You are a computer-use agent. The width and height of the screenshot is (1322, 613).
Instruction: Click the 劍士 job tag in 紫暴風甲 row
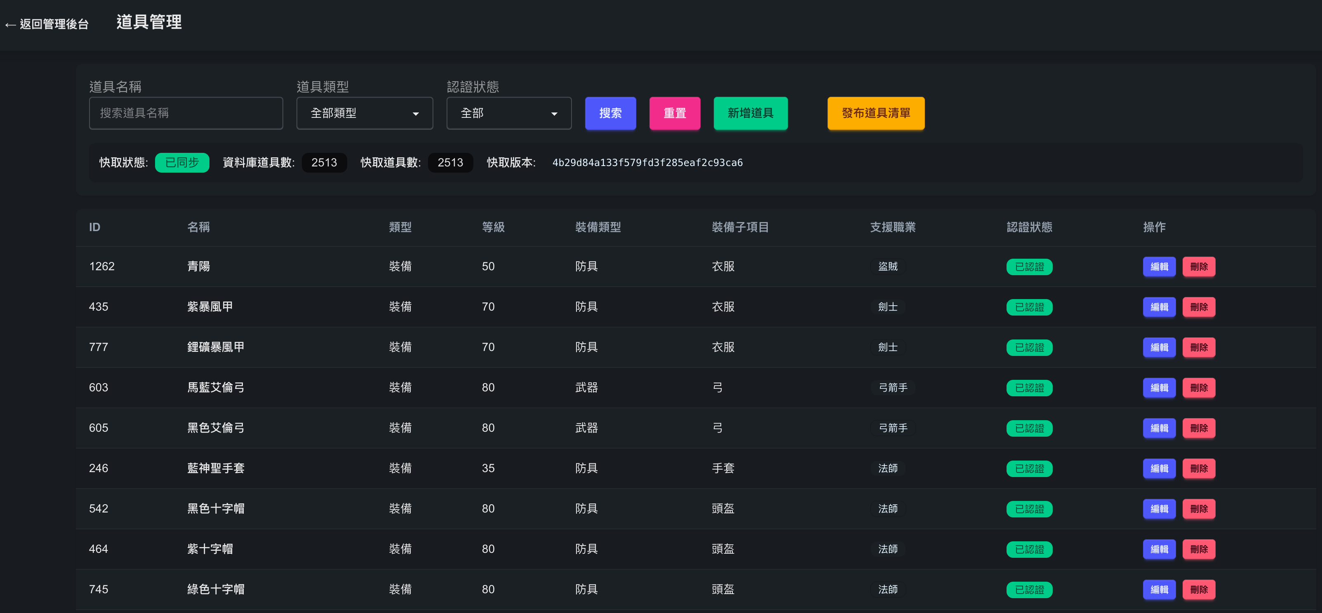[x=887, y=307]
